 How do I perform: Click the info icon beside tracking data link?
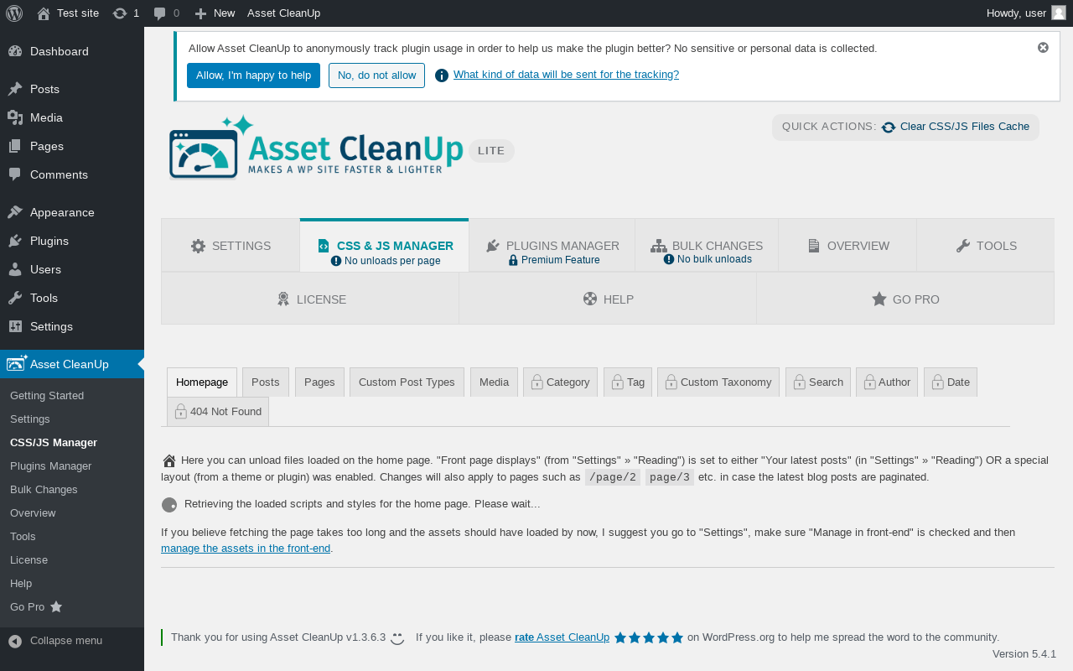442,75
